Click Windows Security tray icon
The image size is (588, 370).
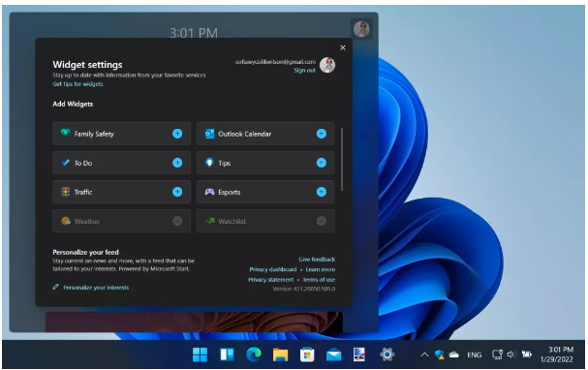[440, 355]
